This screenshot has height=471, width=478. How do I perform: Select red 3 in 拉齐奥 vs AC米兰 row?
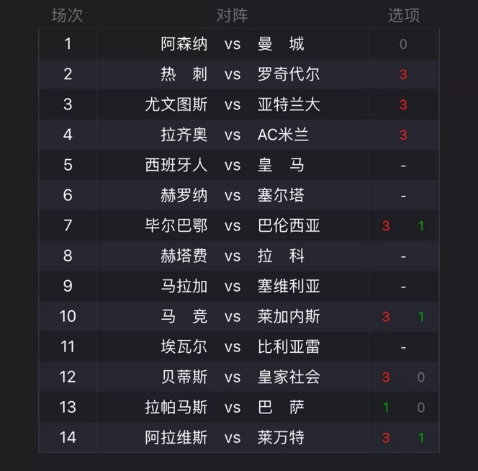(x=403, y=135)
